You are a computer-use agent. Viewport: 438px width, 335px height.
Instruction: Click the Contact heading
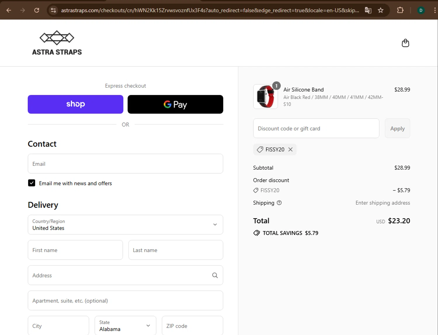pos(42,144)
